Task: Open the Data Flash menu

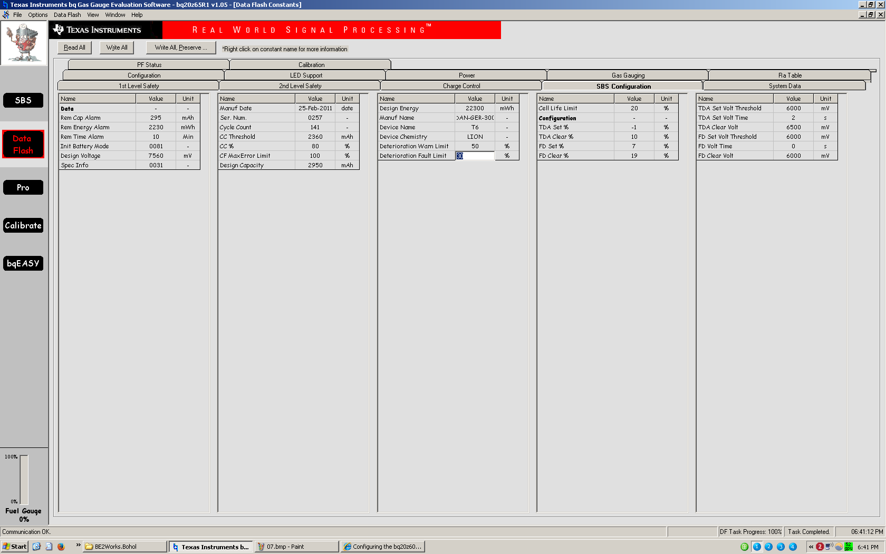Action: pyautogui.click(x=68, y=15)
